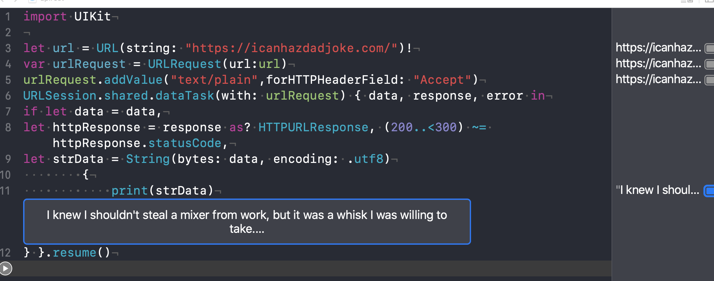The width and height of the screenshot is (714, 281).
Task: Select the "I knew I shoul..." sidebar result
Action: (657, 190)
